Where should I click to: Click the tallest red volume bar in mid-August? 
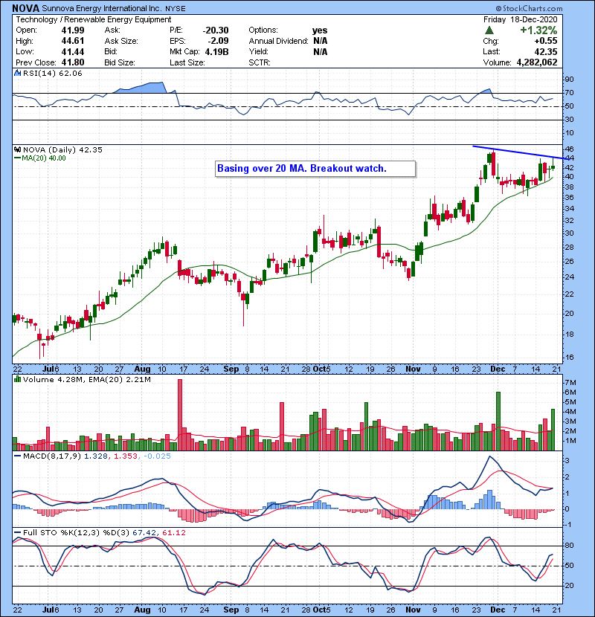(180, 415)
